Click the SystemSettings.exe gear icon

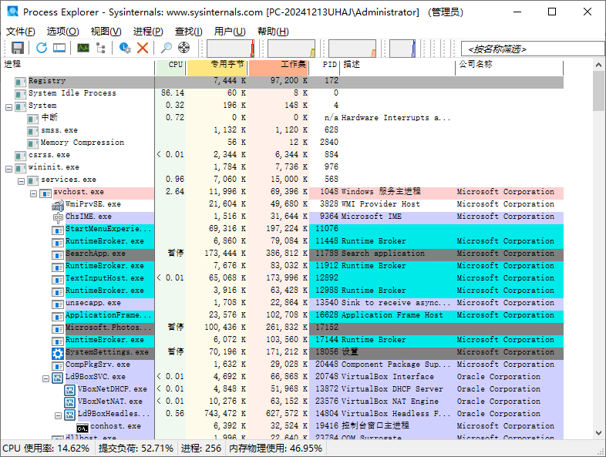58,353
